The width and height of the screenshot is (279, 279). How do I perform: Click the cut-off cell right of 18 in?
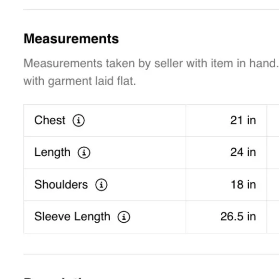pyautogui.click(x=273, y=185)
